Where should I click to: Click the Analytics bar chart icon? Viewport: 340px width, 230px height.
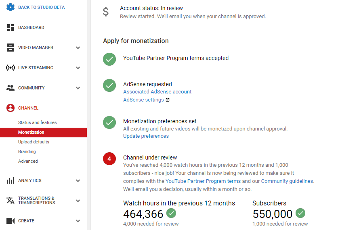tap(10, 180)
